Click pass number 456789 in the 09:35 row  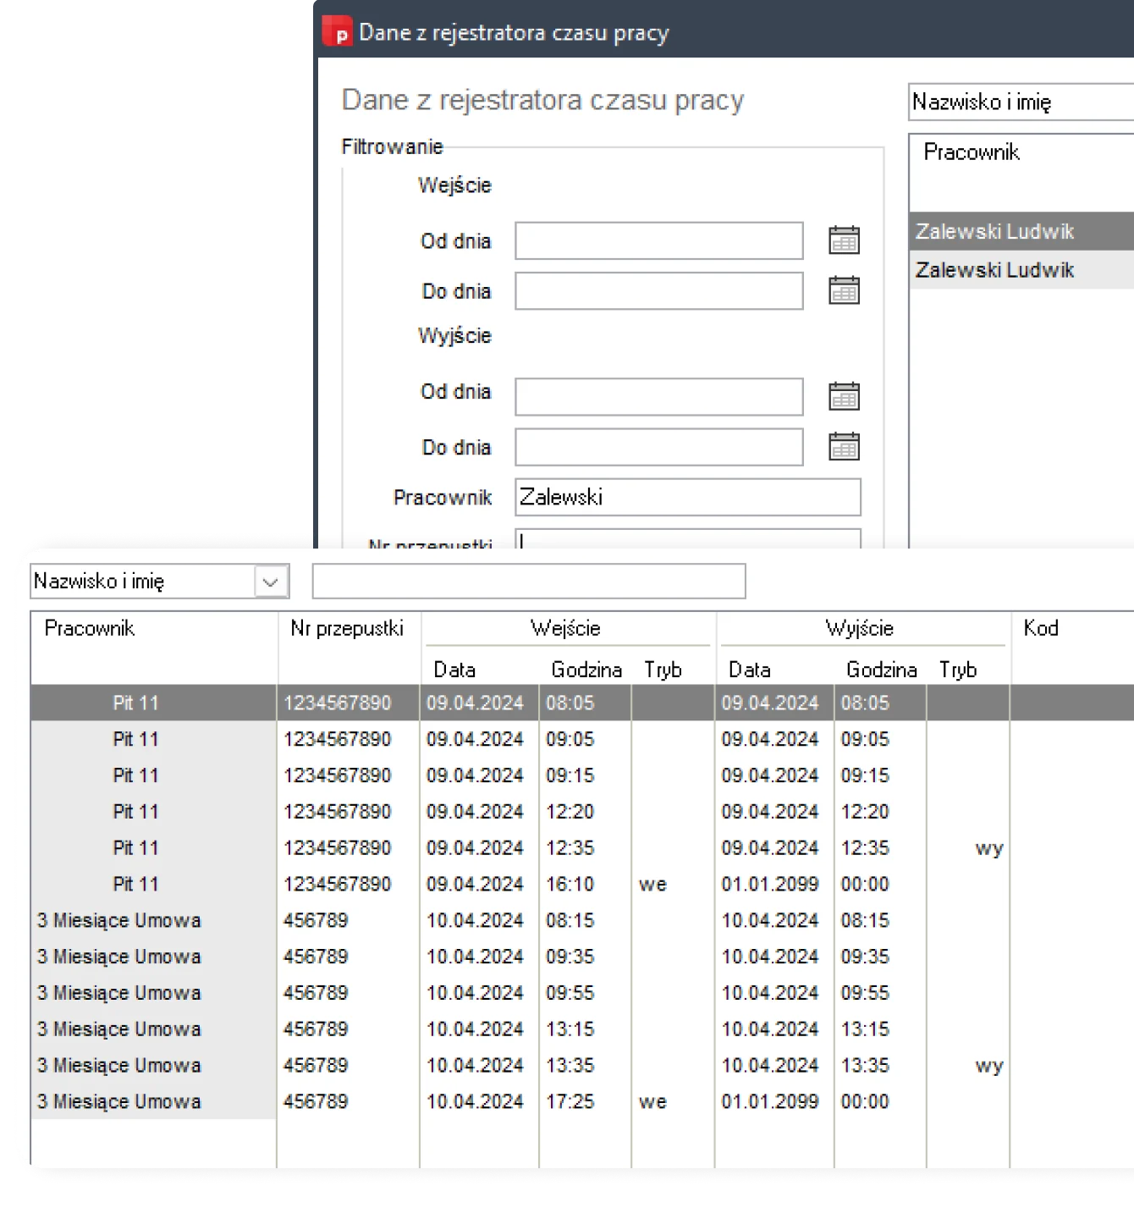(316, 957)
